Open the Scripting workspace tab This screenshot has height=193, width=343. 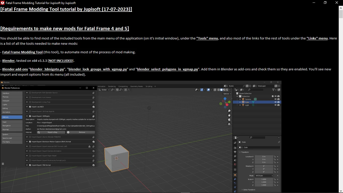[149, 86]
